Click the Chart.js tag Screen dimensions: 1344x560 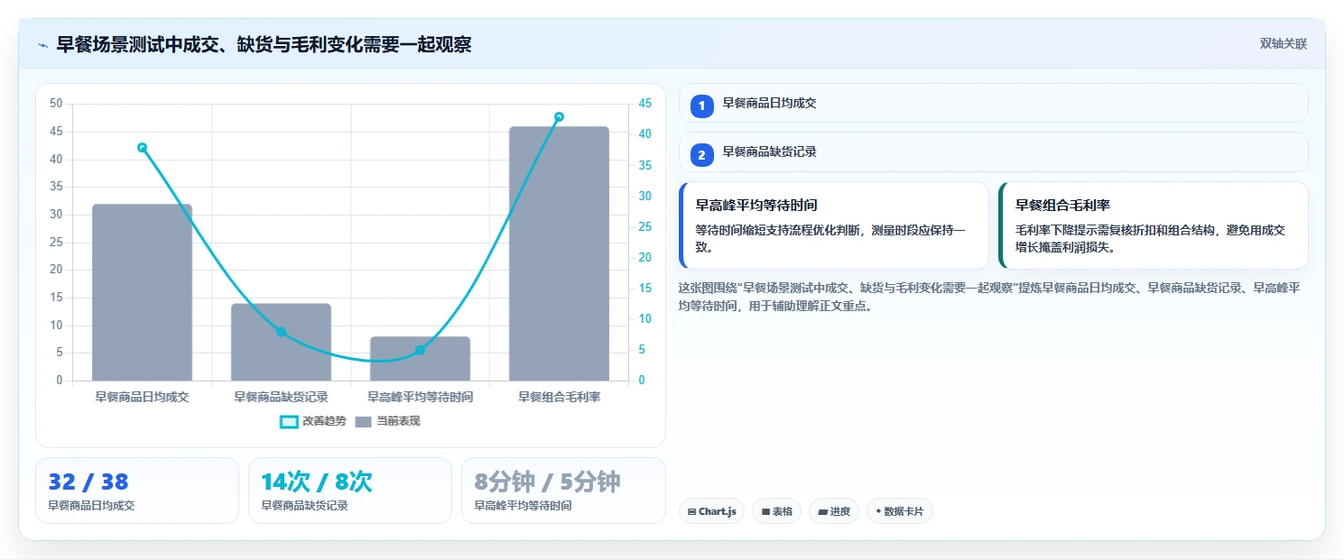[711, 511]
